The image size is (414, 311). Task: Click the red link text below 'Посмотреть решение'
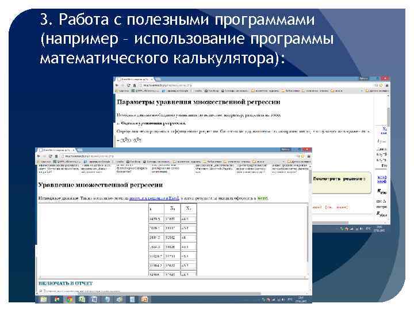[x=331, y=207]
